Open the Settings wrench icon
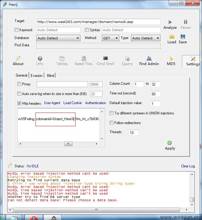The image size is (202, 220). tap(193, 59)
